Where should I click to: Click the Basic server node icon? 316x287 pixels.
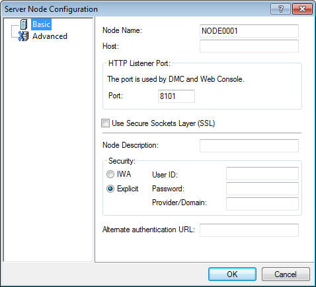24,24
